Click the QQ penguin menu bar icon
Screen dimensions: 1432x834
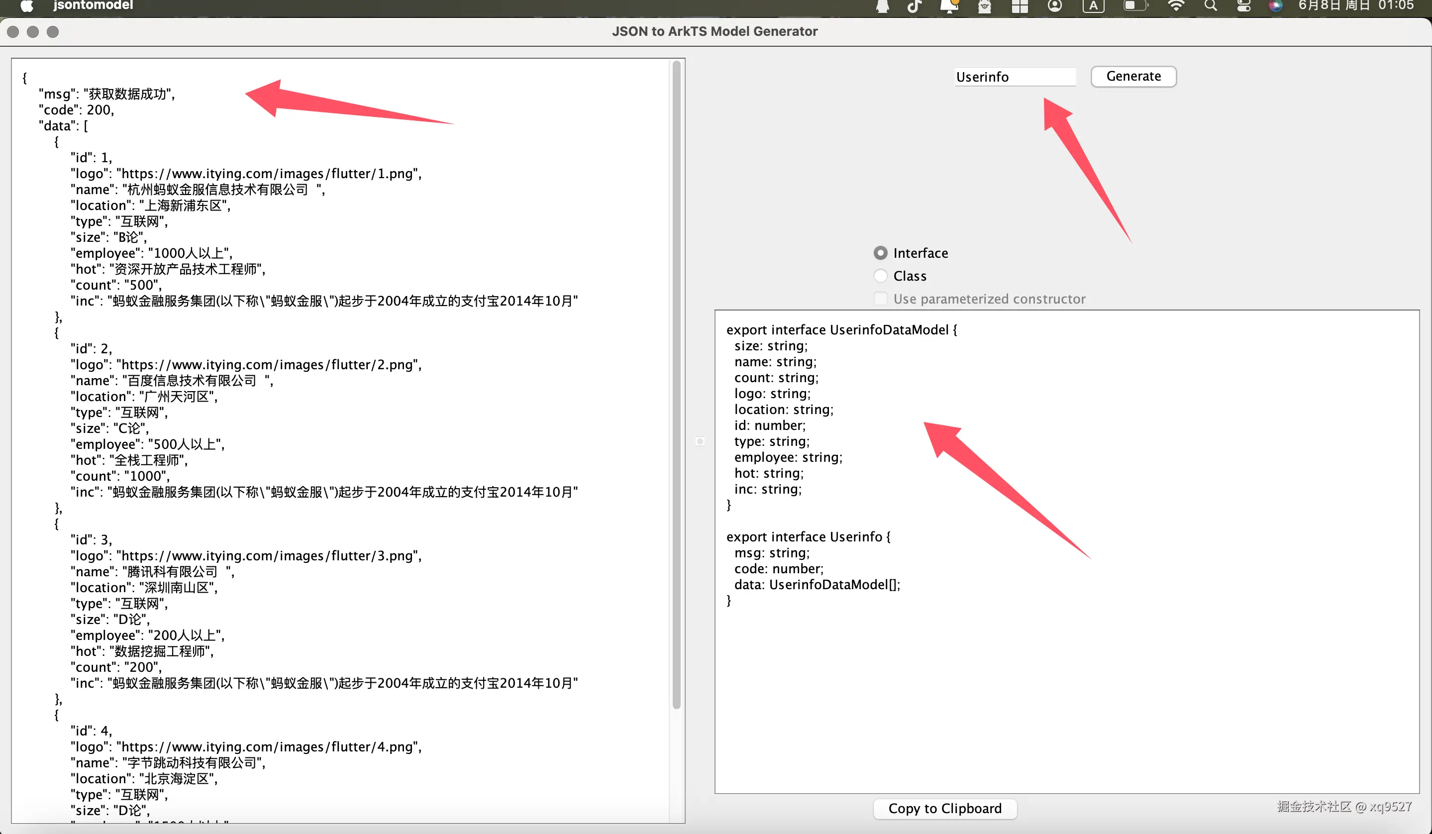click(883, 6)
